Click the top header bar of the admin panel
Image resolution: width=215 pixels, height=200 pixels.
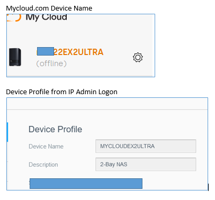[107, 104]
